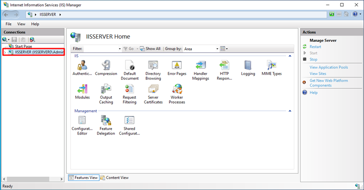
Task: Open the Modules feature
Action: (82, 92)
